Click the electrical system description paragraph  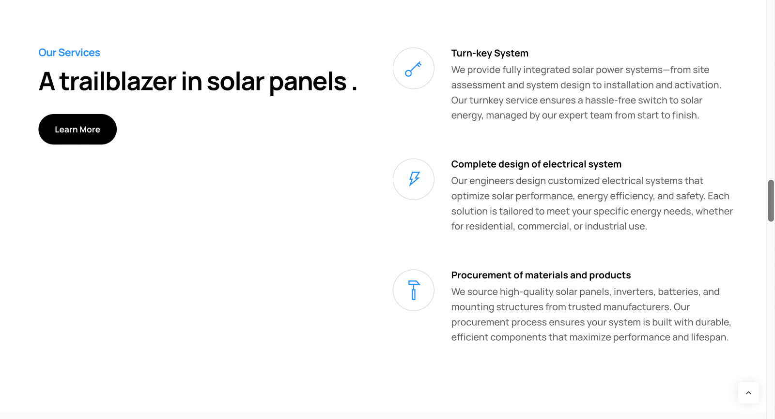(592, 204)
